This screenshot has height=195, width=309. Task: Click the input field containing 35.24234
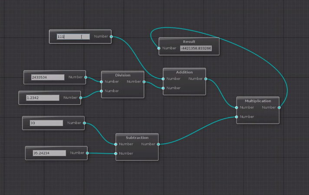(49, 153)
